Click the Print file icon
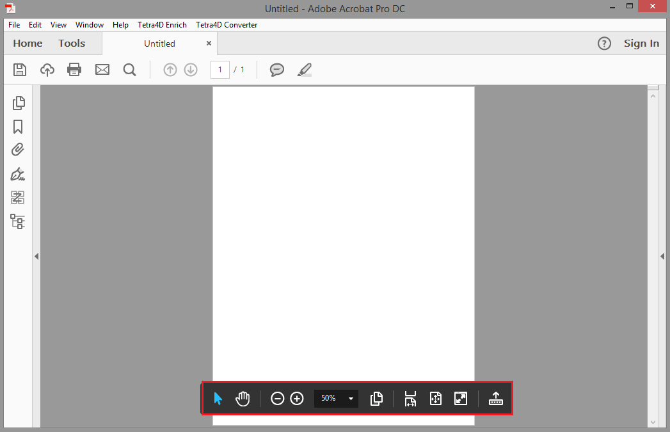Image resolution: width=670 pixels, height=432 pixels. point(74,70)
